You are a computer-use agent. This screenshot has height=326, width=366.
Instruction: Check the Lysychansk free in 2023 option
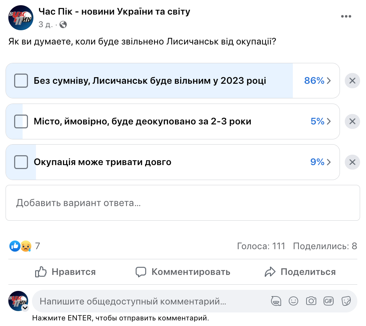pos(21,81)
